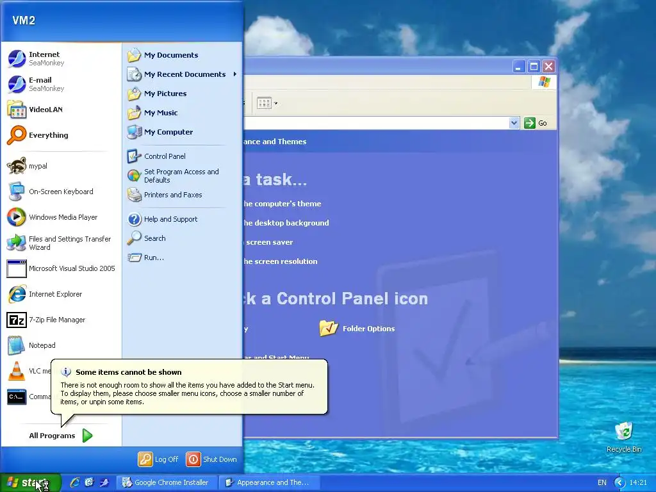Open Set Program Access and Defaults
The width and height of the screenshot is (656, 492).
click(x=182, y=176)
